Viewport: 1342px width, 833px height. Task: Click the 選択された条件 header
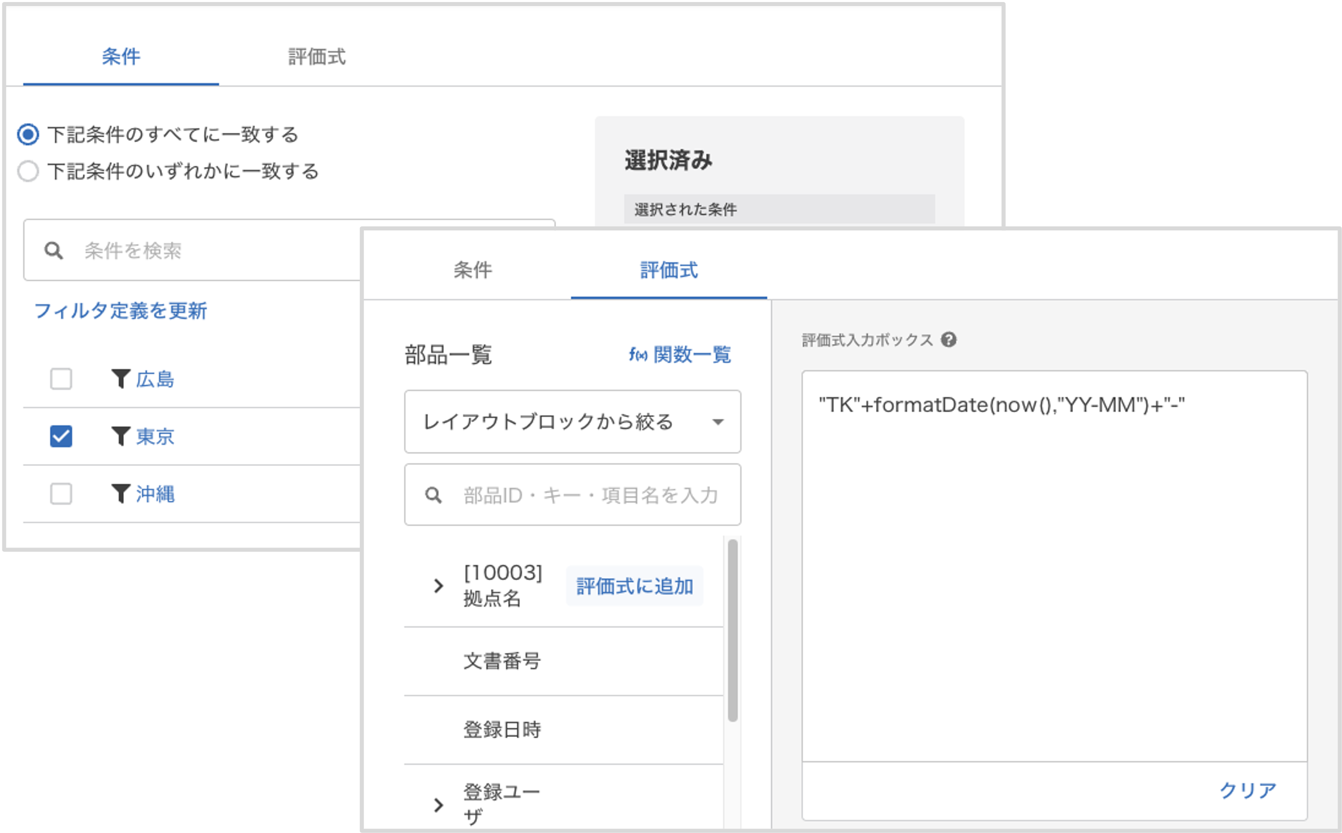coord(779,209)
